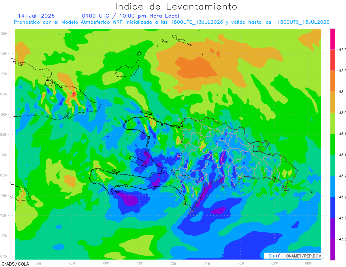Click the '6.5N' latitude label
The height and width of the screenshot is (267, 346).
click(4, 256)
